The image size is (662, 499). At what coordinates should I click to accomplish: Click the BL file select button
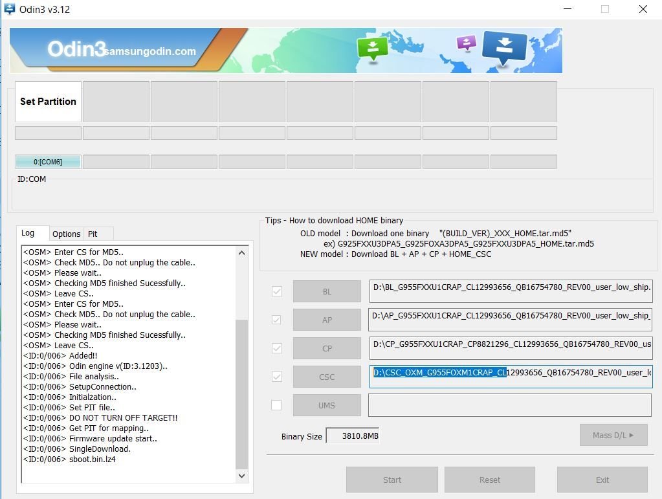click(x=327, y=291)
